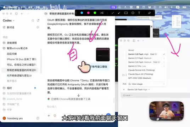This screenshot has width=190, height=127.
Task: Expand Gemini 3.1 Pro submenu chevron
Action: [164, 66]
